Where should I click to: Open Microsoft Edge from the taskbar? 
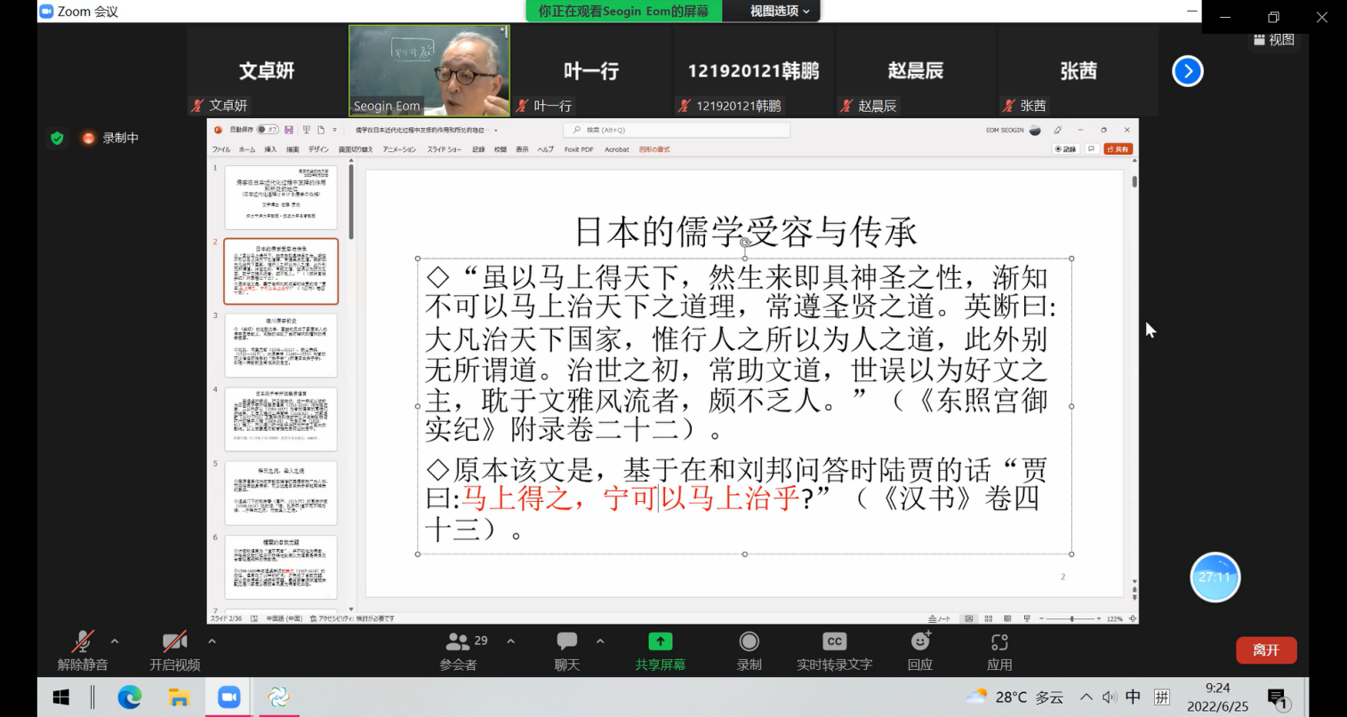click(x=130, y=697)
